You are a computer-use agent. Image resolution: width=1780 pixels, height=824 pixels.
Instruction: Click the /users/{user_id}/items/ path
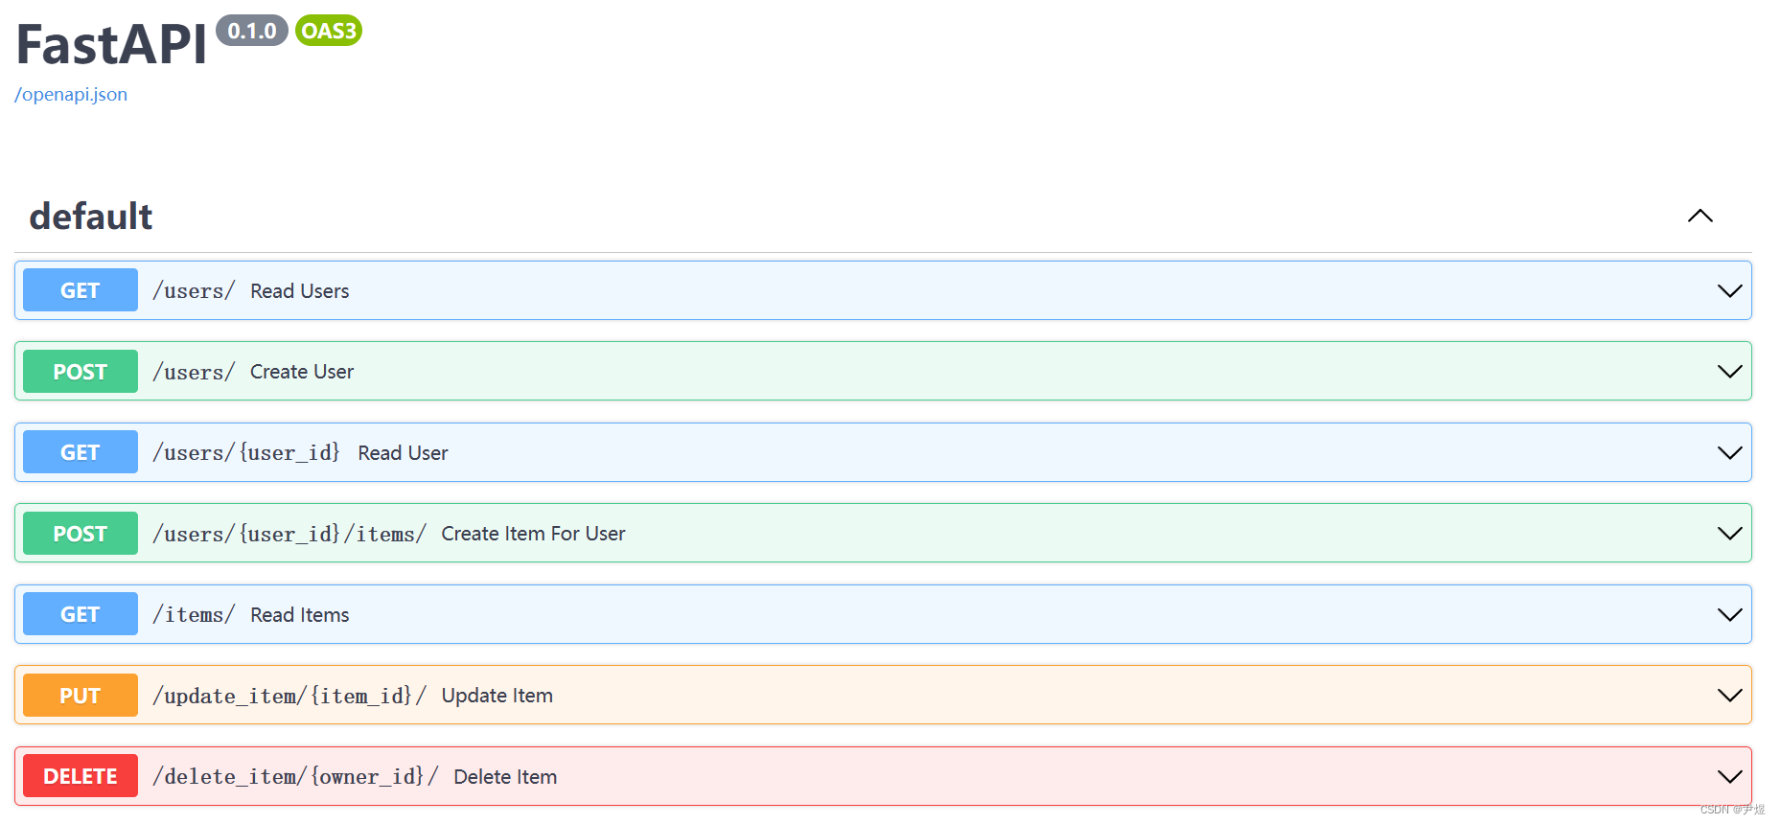click(x=289, y=534)
